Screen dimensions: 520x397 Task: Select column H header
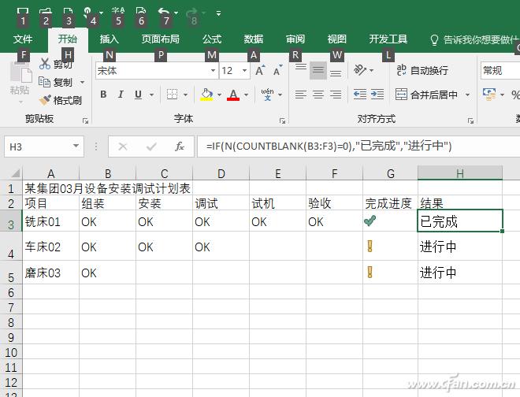[x=459, y=173]
